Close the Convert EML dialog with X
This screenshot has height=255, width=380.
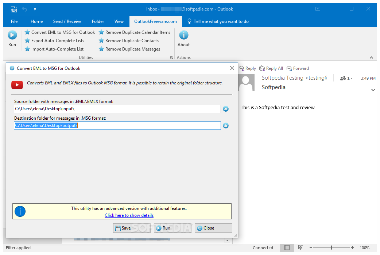[x=232, y=68]
